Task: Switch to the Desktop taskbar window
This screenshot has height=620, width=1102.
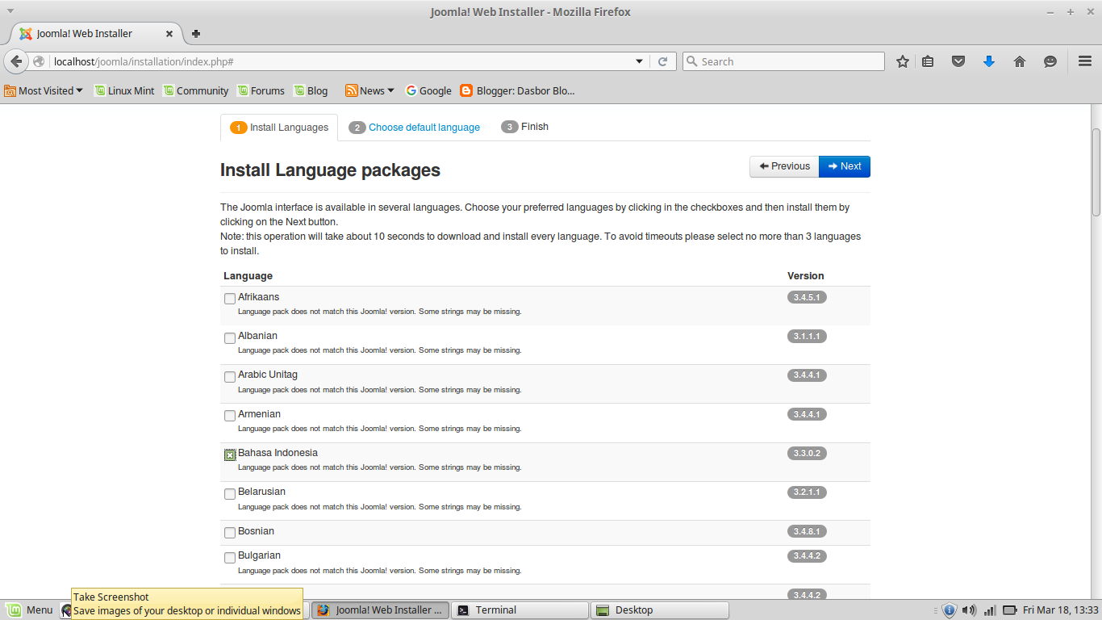Action: click(x=660, y=610)
